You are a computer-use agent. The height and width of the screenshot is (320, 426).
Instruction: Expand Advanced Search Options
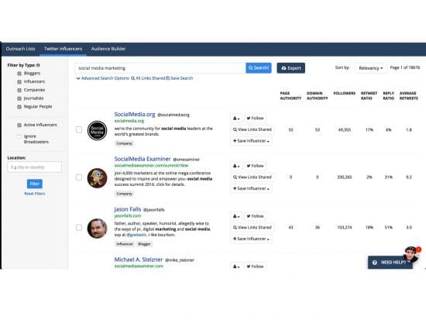(x=103, y=78)
